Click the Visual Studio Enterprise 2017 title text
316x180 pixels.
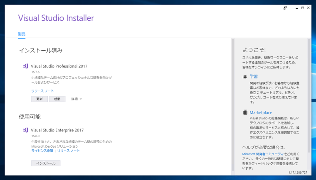pyautogui.click(x=57, y=130)
